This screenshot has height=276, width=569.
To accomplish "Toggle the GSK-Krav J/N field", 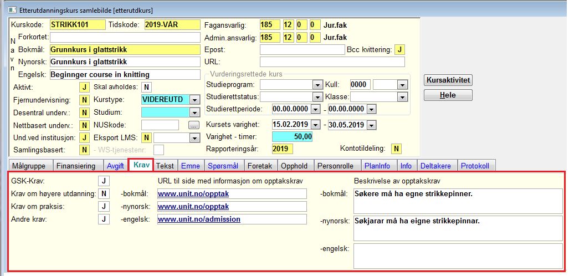I will 104,181.
